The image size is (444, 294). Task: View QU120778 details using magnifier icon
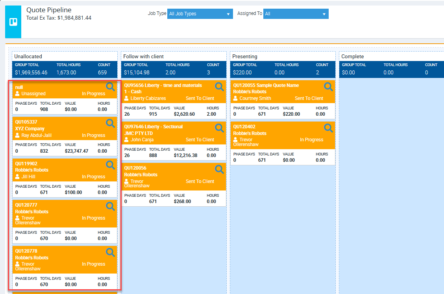point(111,252)
